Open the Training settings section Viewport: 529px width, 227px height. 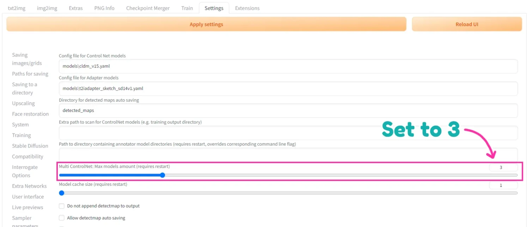[x=22, y=135]
